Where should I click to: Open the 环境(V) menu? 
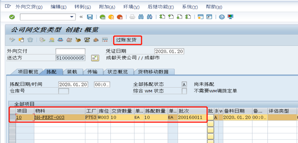tap(131, 7)
